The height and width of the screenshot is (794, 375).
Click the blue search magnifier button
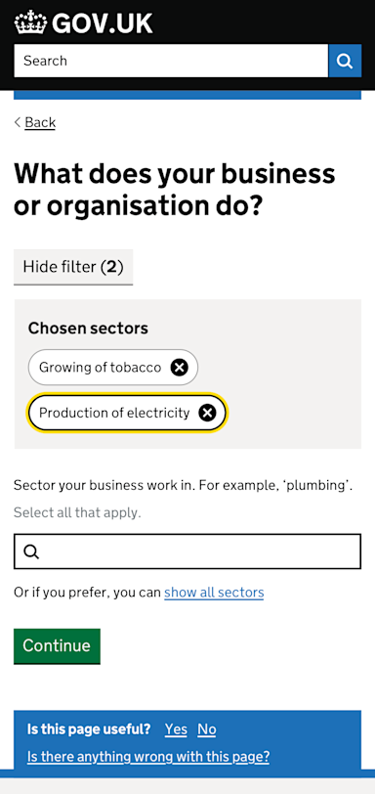345,61
